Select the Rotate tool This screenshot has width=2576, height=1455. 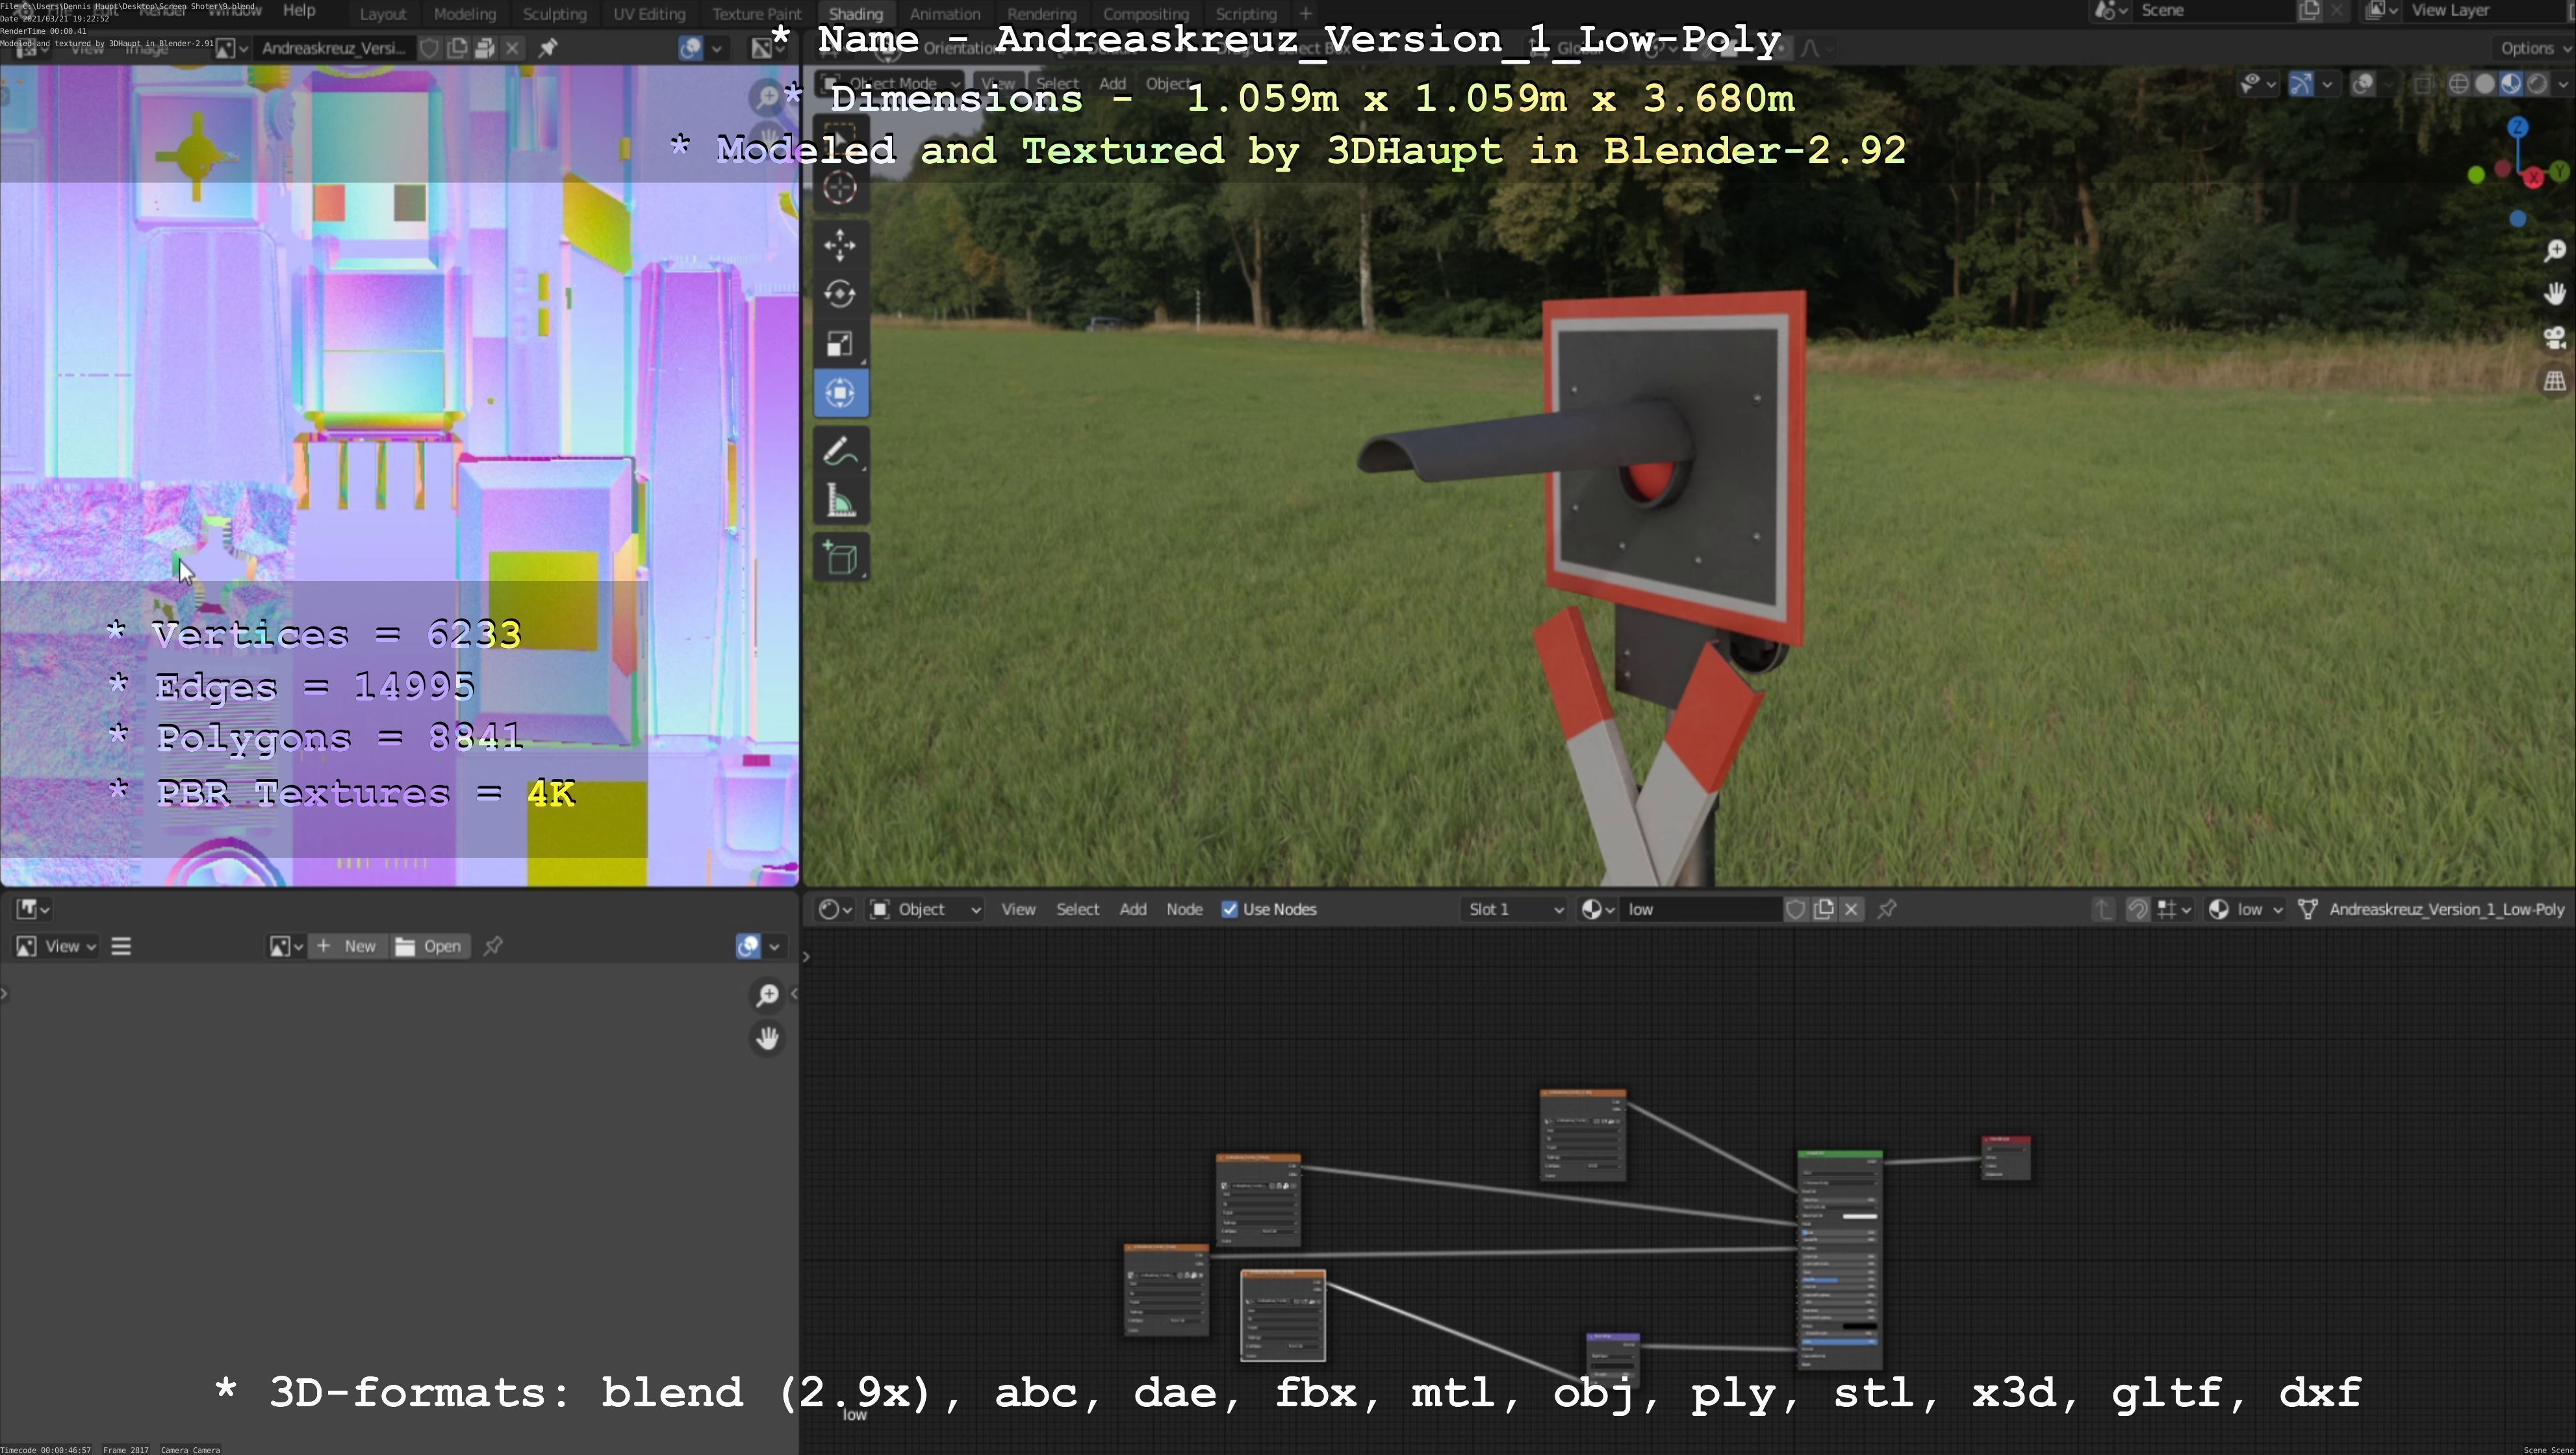click(x=840, y=294)
